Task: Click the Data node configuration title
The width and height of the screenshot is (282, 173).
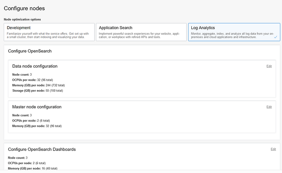Action: click(35, 66)
